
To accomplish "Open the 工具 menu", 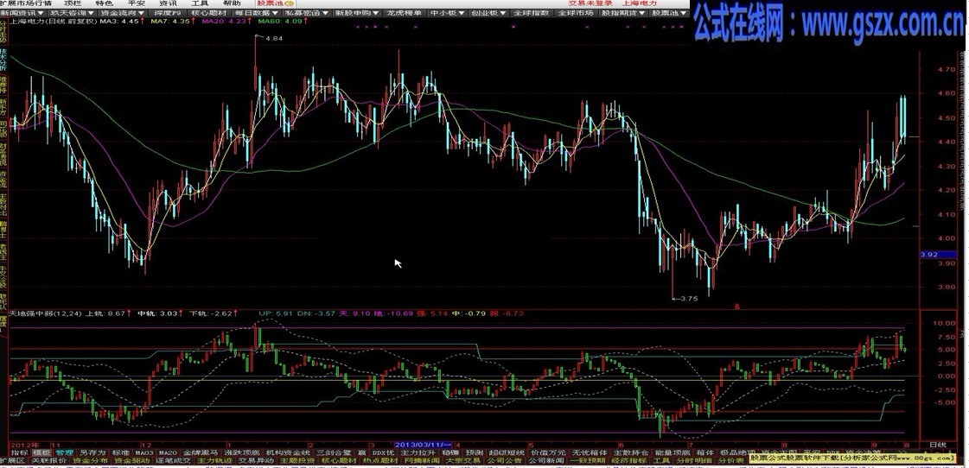I will point(200,3).
